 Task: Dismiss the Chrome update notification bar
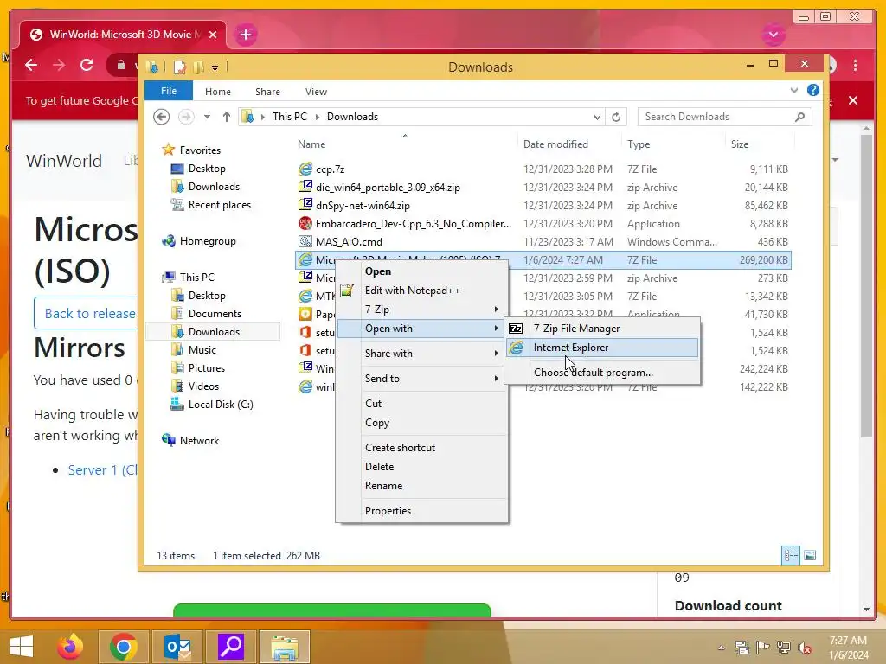tap(853, 100)
